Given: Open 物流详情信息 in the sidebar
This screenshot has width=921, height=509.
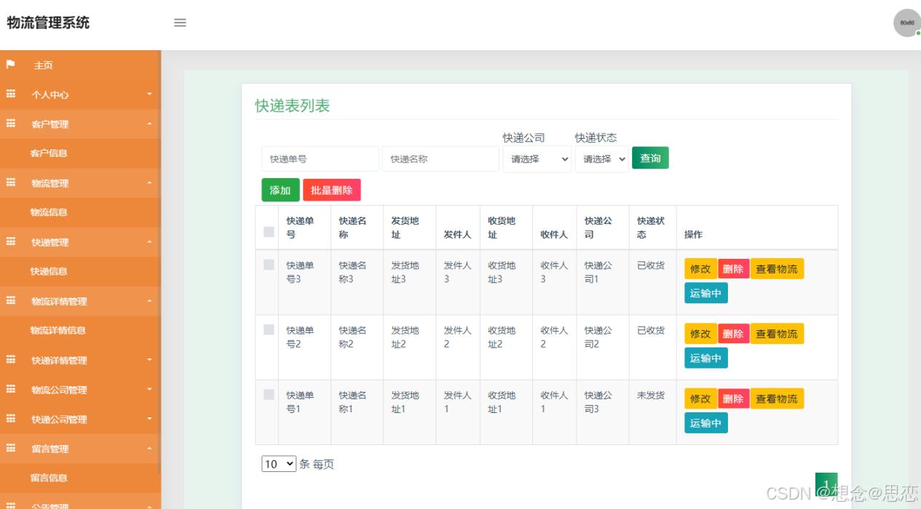Looking at the screenshot, I should point(79,330).
